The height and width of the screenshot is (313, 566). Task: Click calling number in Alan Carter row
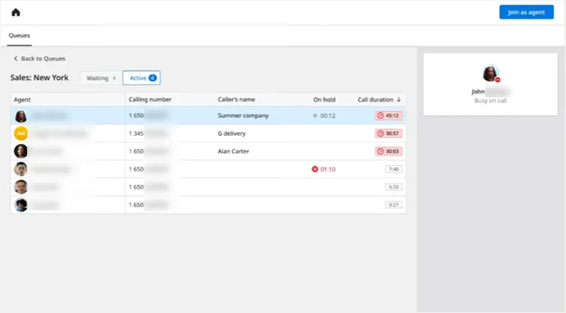(136, 151)
